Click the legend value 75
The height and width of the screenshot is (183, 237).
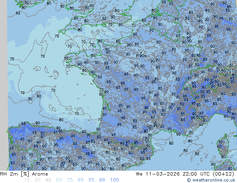pyautogui.click(x=70, y=180)
